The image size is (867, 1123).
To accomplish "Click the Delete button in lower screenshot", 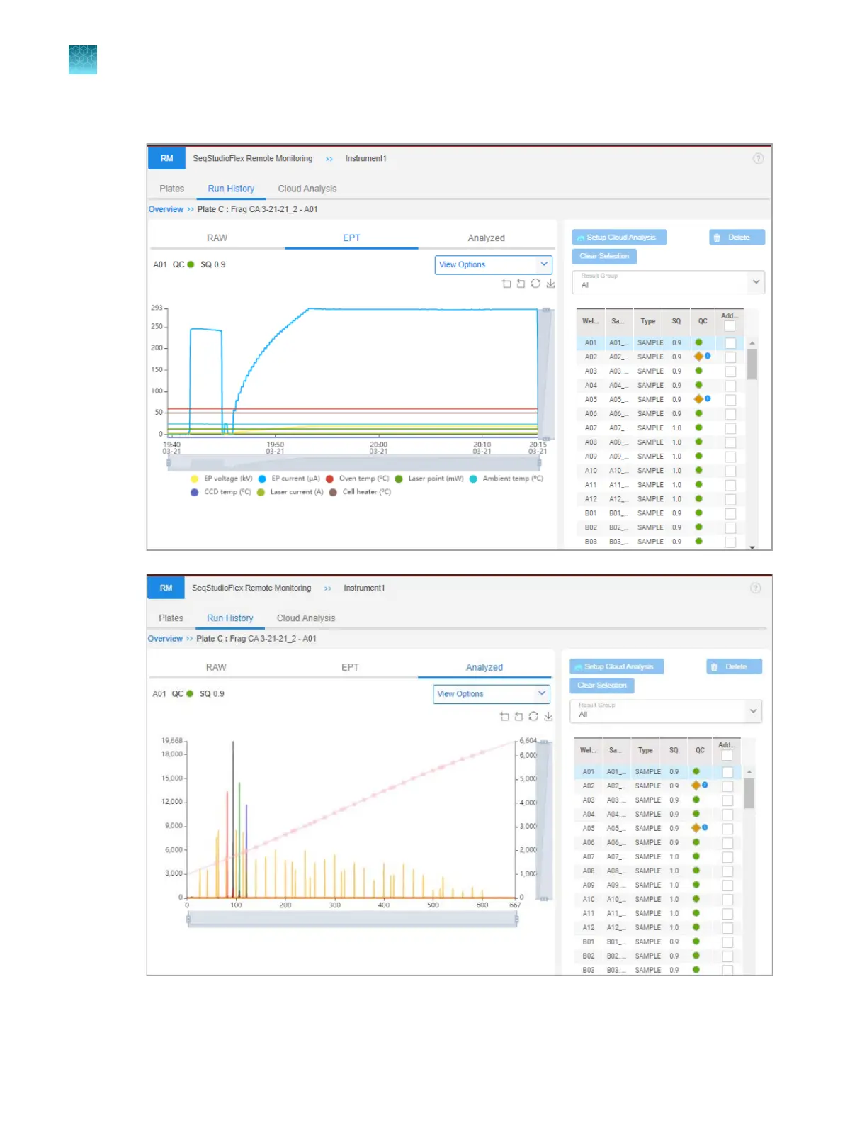I will coord(735,666).
